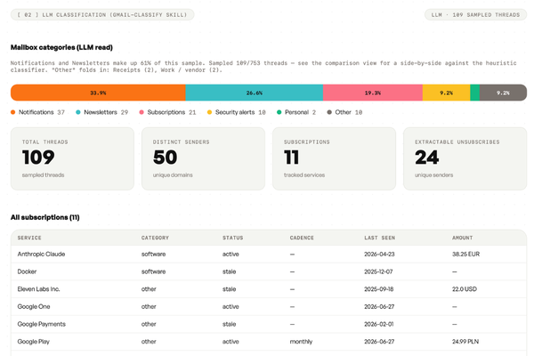Select the Security alerts 10 legend entry
The height and width of the screenshot is (356, 534).
(237, 112)
